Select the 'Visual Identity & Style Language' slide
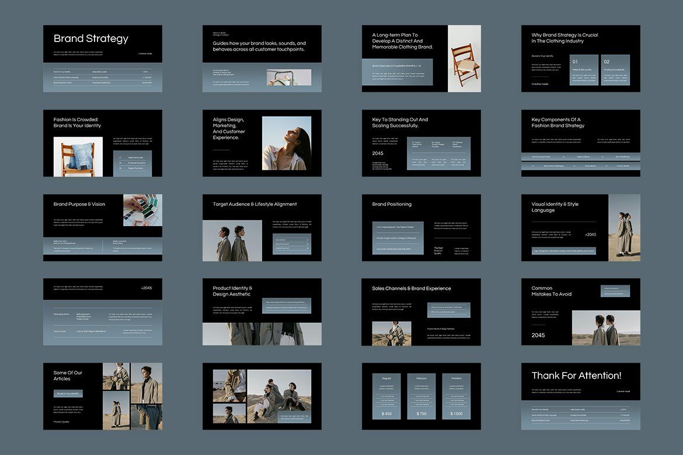The image size is (683, 455). [x=581, y=228]
